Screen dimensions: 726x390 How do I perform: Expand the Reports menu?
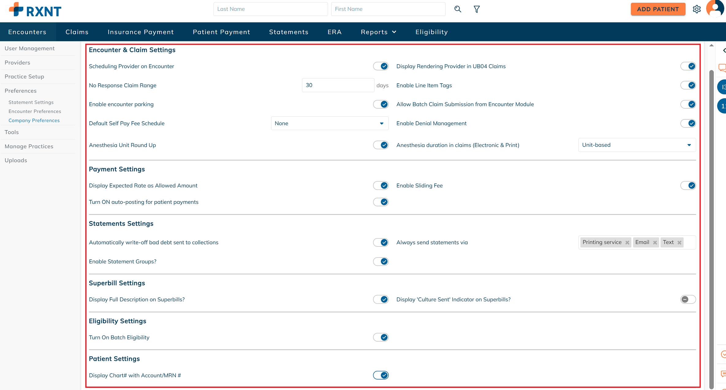(x=378, y=32)
